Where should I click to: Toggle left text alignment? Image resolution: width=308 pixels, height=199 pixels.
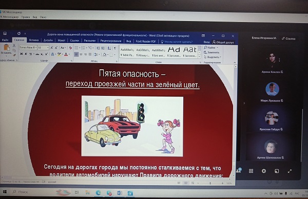76,54
